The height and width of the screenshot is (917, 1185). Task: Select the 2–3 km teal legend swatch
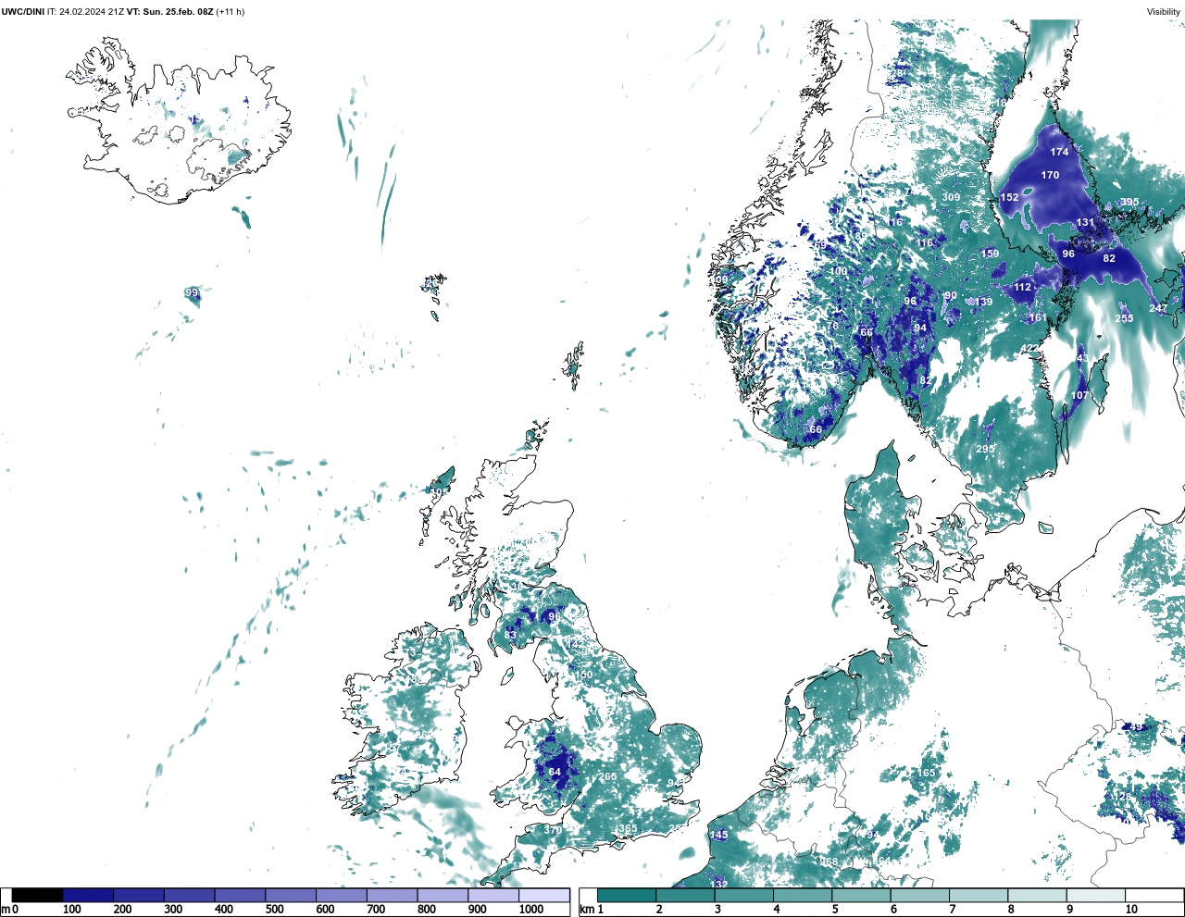[685, 896]
